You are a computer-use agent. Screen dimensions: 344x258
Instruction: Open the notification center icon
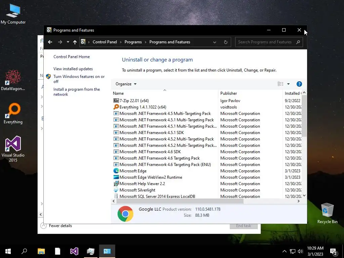334,252
